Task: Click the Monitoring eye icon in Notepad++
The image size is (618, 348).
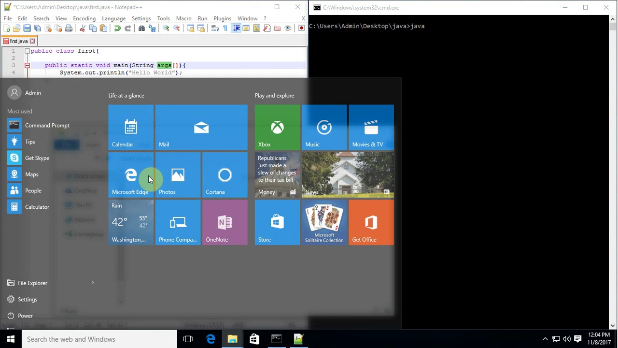Action: (x=288, y=29)
